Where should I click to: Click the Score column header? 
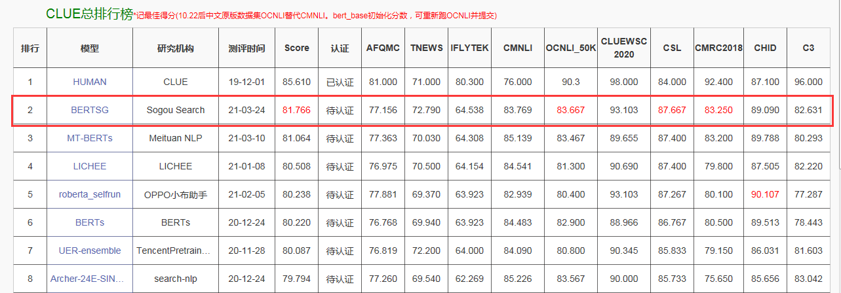(296, 48)
